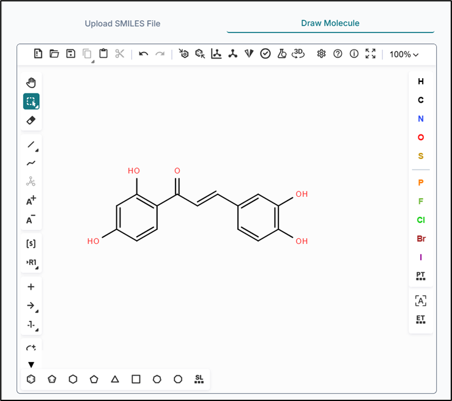Switch to the Draw Molecule tab

click(x=330, y=23)
